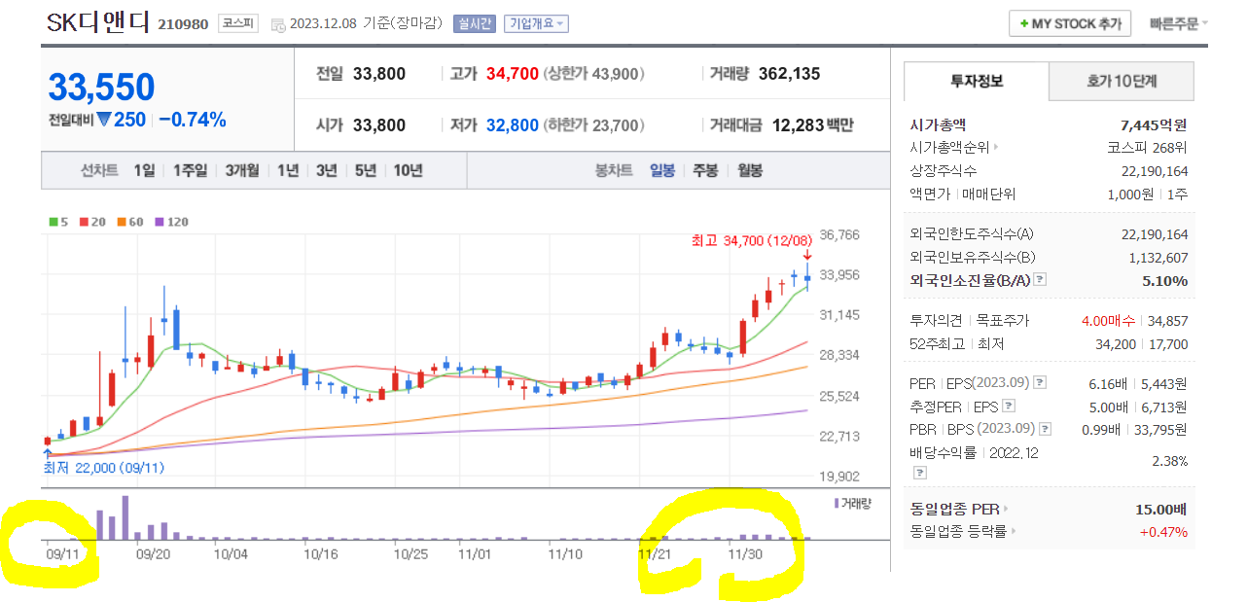
Task: Click purple 120-day moving average legend
Action: pos(171,222)
